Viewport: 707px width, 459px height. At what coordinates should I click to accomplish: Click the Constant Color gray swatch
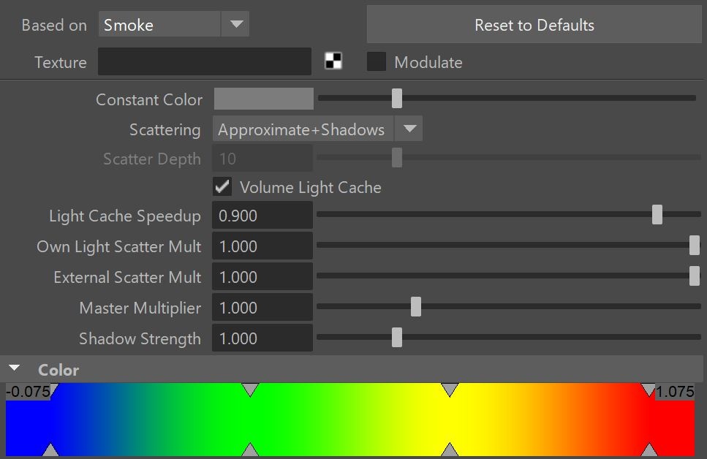point(264,99)
